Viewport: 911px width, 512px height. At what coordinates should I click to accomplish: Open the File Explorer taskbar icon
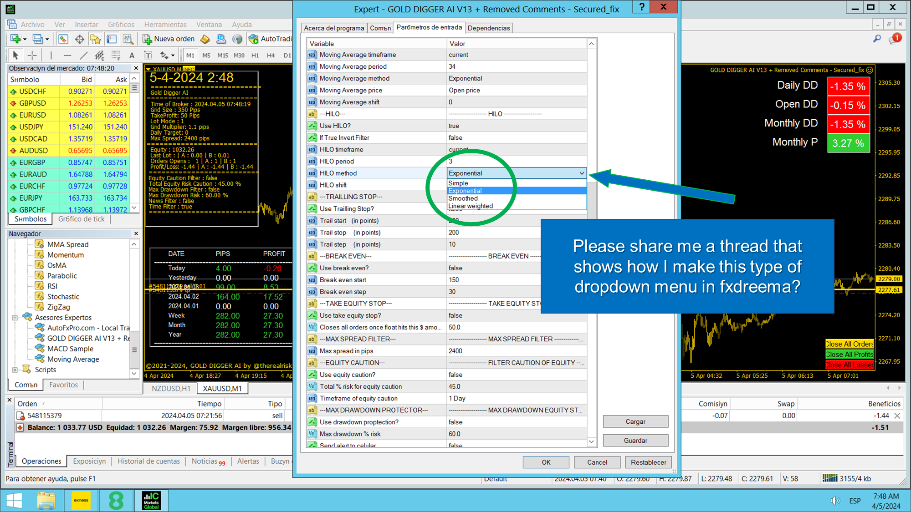[46, 501]
